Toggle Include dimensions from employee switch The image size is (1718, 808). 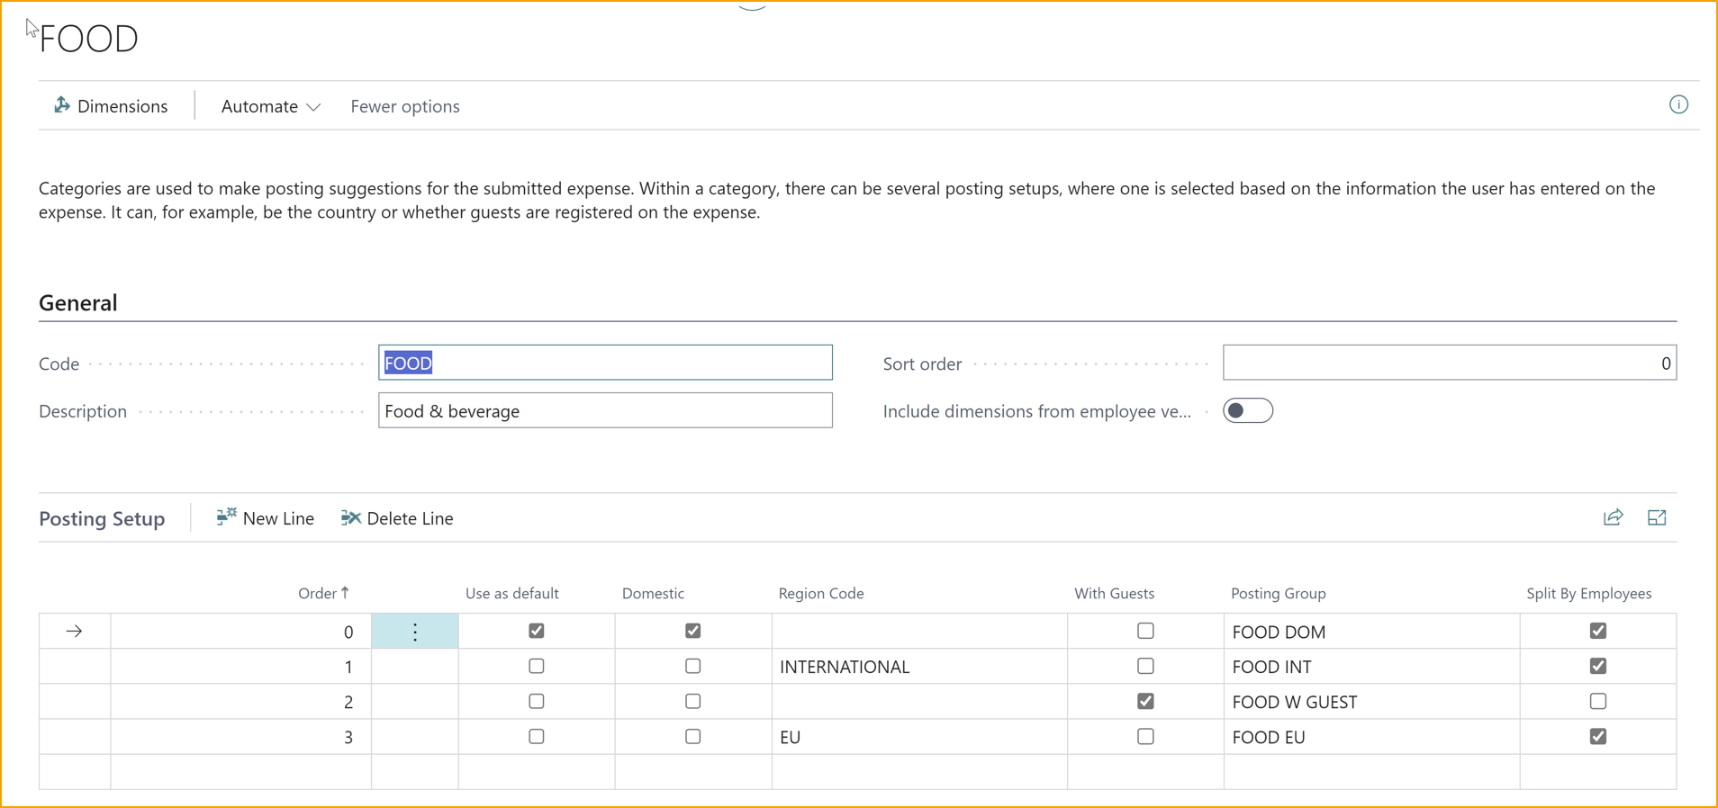click(1247, 410)
